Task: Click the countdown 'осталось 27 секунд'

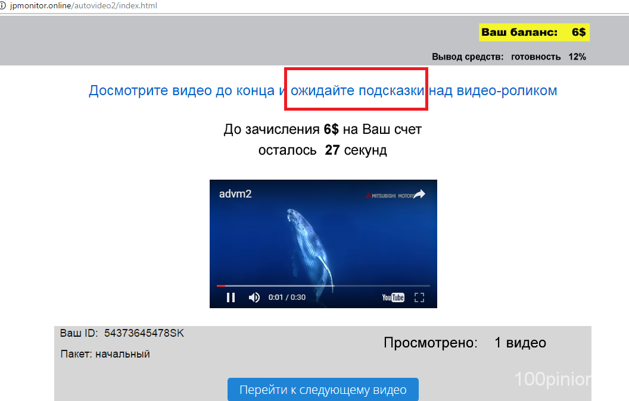Action: click(322, 150)
